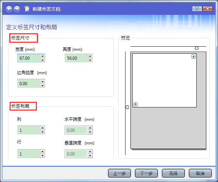Increase 宽度 (mm) with up arrow
Viewport: 218px width, 182px height.
[43, 56]
